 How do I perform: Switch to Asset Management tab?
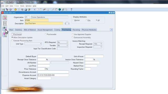point(45,30)
